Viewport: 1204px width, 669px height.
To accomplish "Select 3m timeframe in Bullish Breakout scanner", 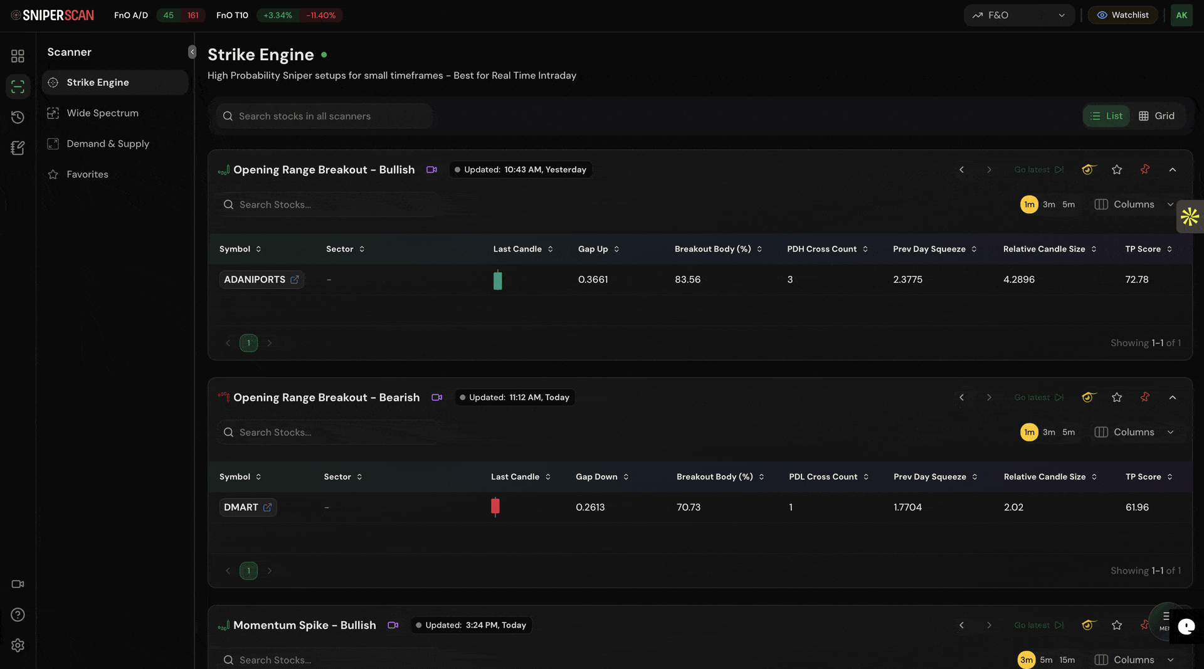I will point(1049,204).
